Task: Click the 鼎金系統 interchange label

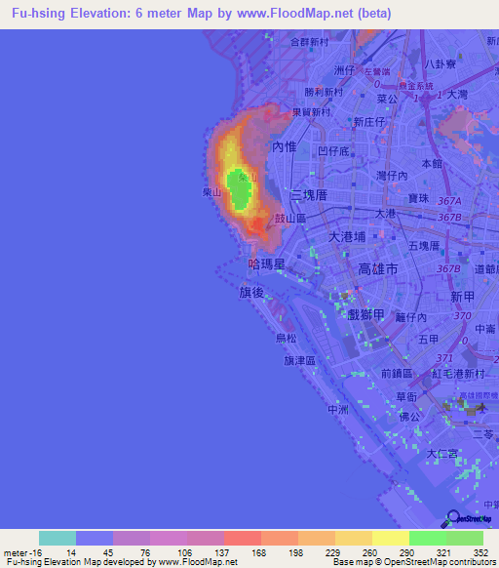Action: point(416,86)
